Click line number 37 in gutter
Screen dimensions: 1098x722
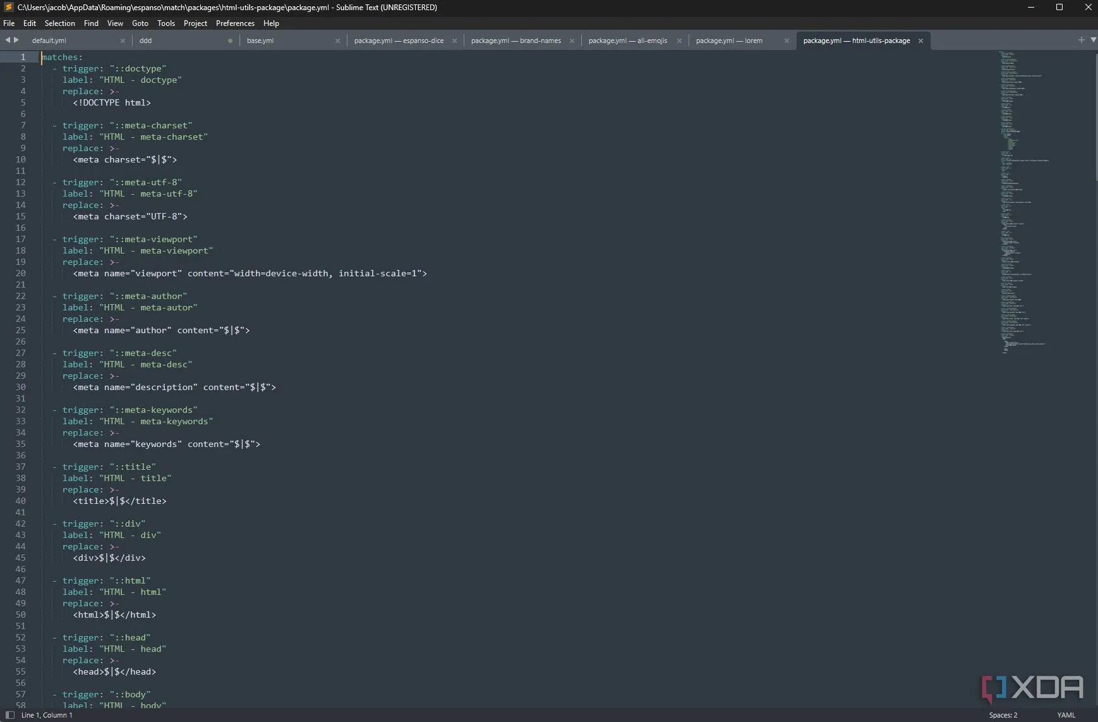click(x=21, y=467)
